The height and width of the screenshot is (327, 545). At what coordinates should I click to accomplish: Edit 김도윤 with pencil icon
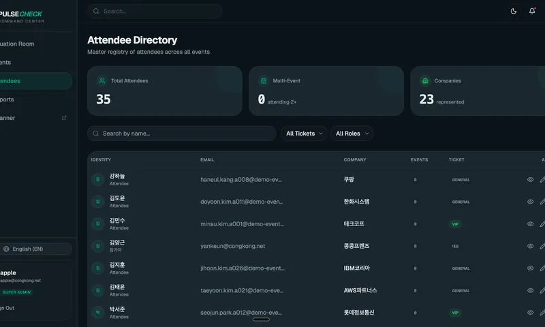[x=542, y=202]
